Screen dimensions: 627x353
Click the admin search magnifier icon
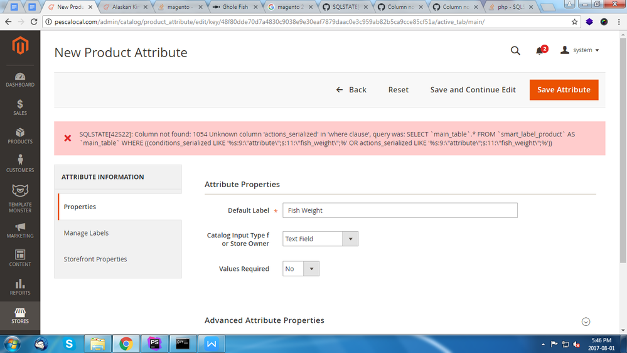tap(515, 50)
